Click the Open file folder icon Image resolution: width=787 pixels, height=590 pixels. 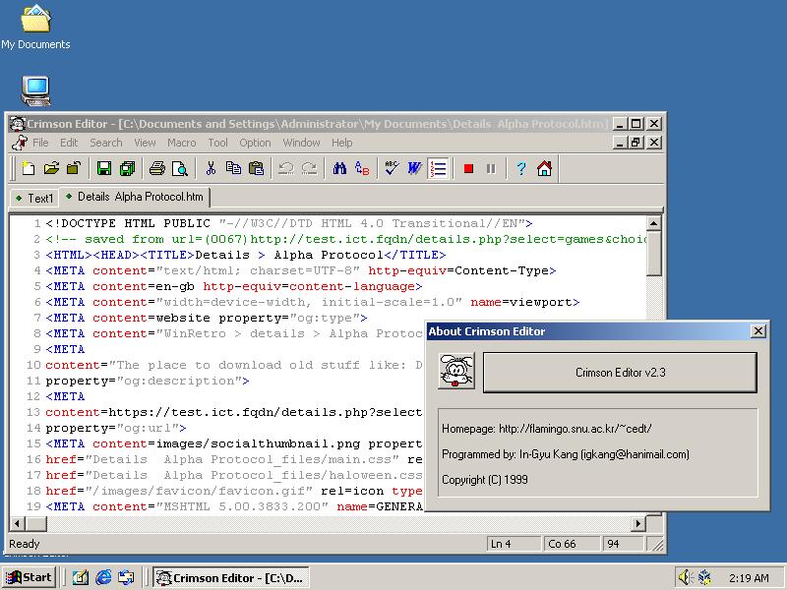[x=52, y=169]
